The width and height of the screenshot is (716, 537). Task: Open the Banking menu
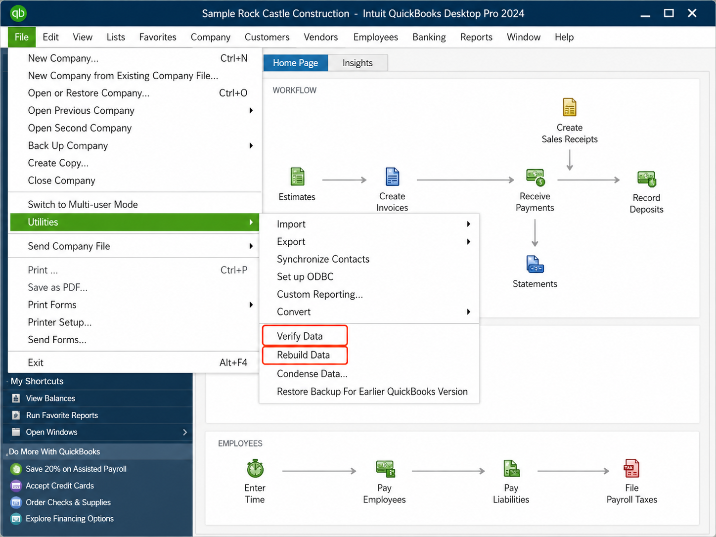(429, 37)
